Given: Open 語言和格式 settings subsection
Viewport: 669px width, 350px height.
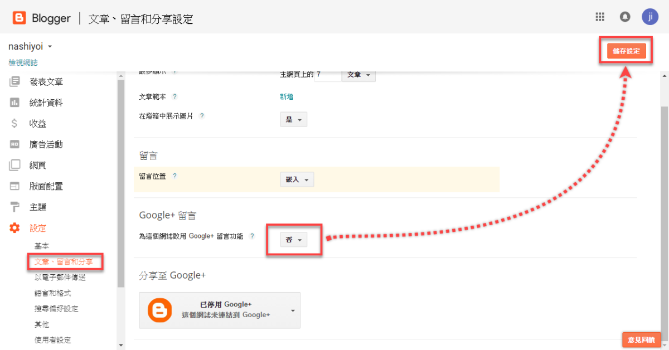Looking at the screenshot, I should tap(52, 293).
